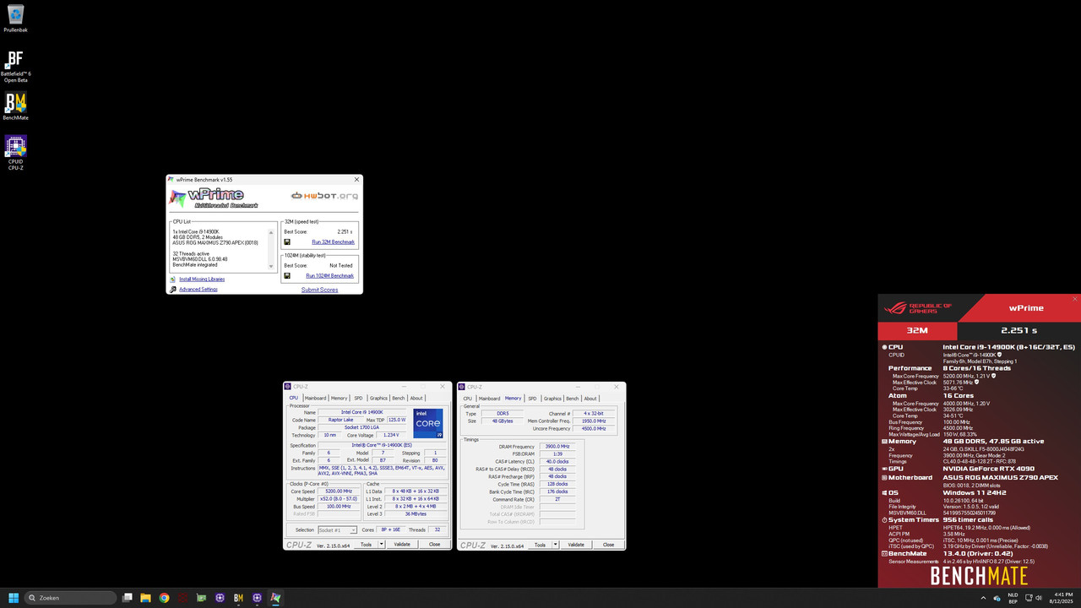
Task: Click the wPrime icon on the taskbar
Action: (x=275, y=598)
